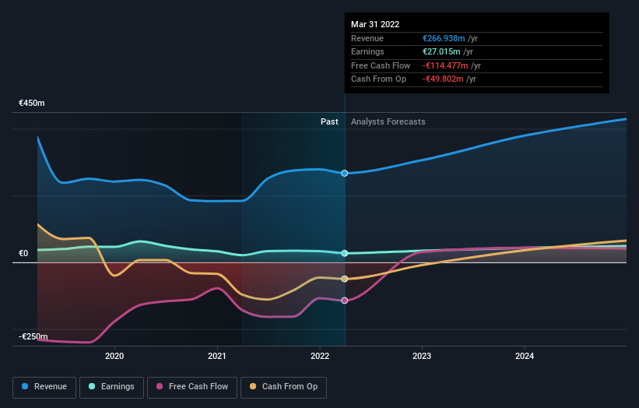The width and height of the screenshot is (639, 408).
Task: Click the pink Free Cash Flow legend dot
Action: click(160, 386)
